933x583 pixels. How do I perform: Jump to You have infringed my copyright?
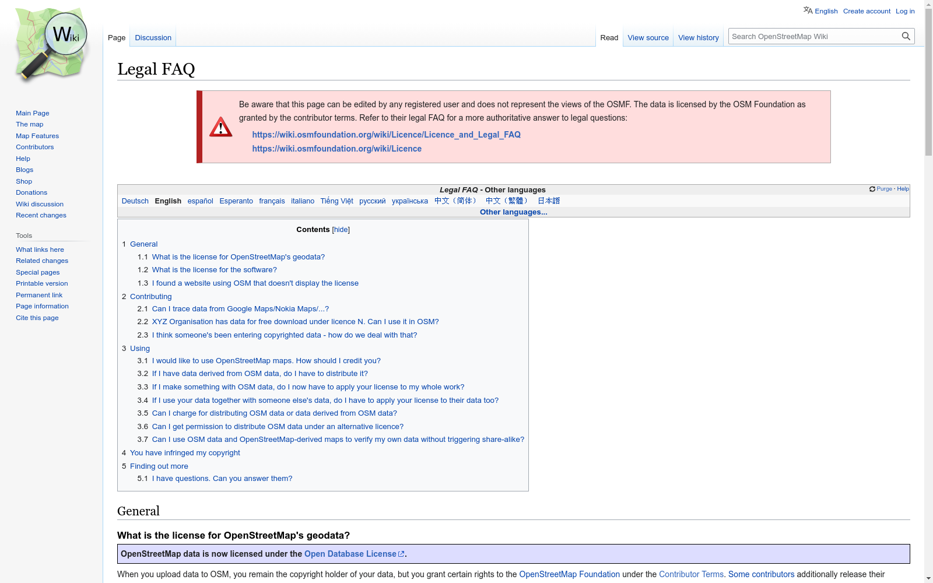click(x=185, y=453)
